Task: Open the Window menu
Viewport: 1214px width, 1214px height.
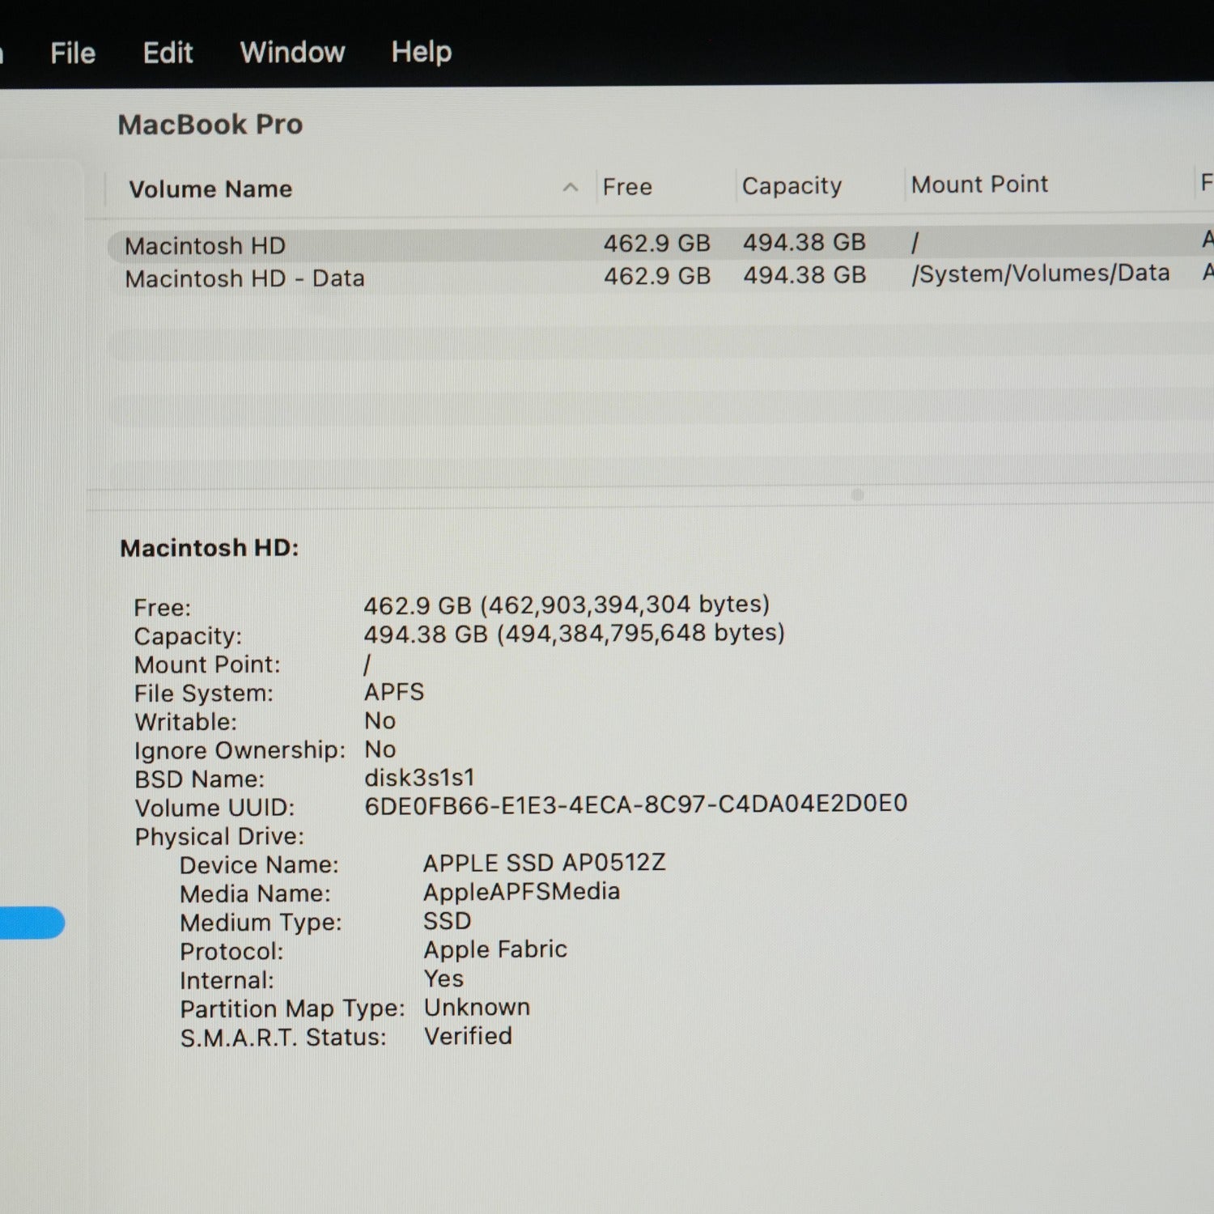Action: tap(292, 53)
